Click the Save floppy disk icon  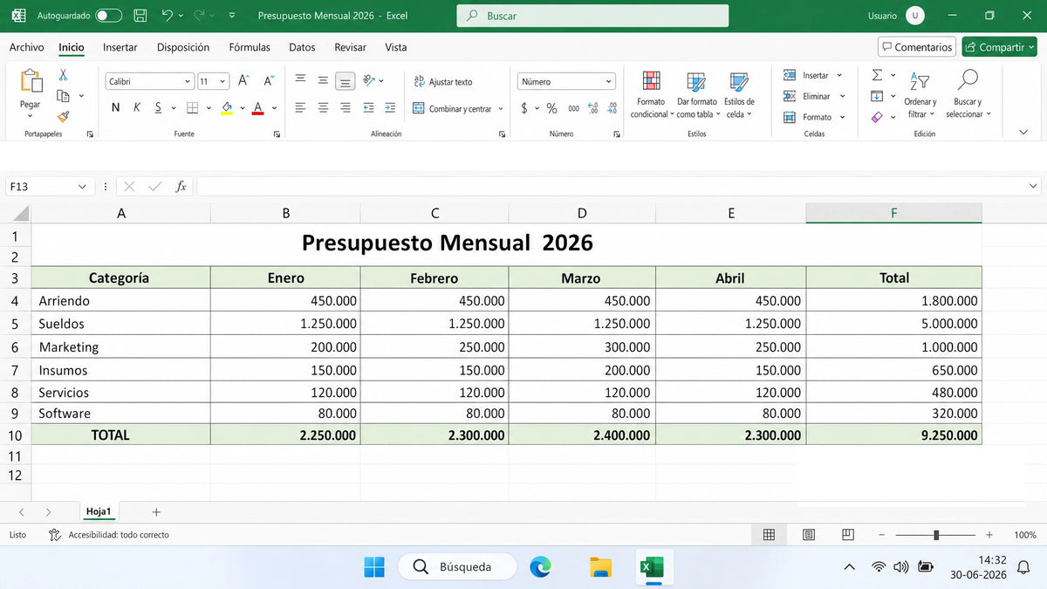[x=140, y=16]
